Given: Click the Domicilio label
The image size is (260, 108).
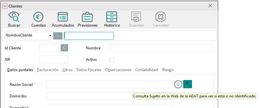Looking at the screenshot, I should point(18,96).
